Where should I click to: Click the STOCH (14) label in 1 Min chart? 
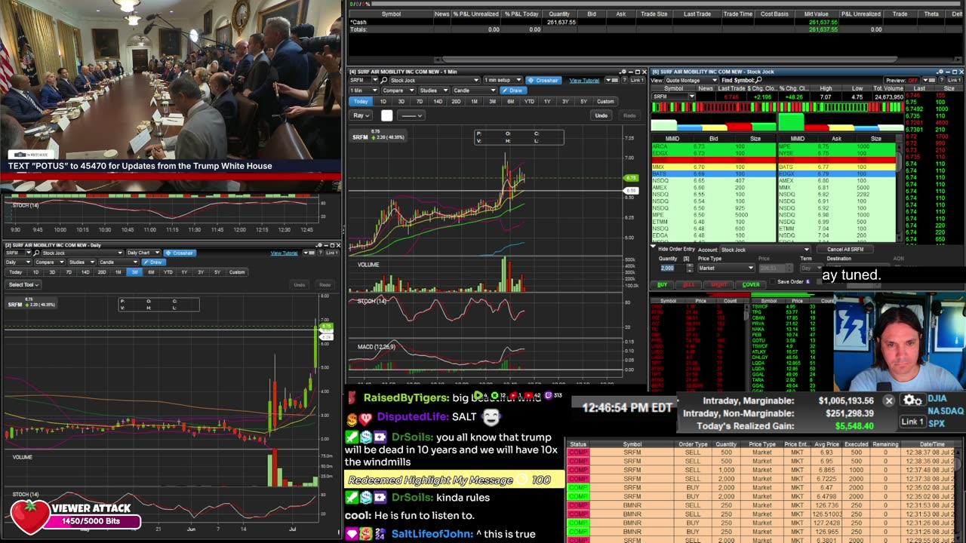pyautogui.click(x=372, y=302)
